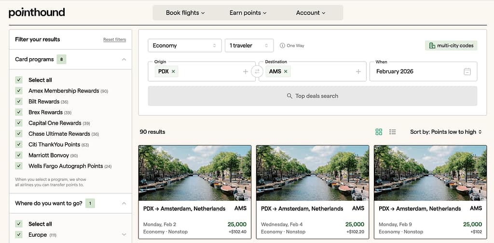
Task: Show info about One Way
Action: pos(283,46)
